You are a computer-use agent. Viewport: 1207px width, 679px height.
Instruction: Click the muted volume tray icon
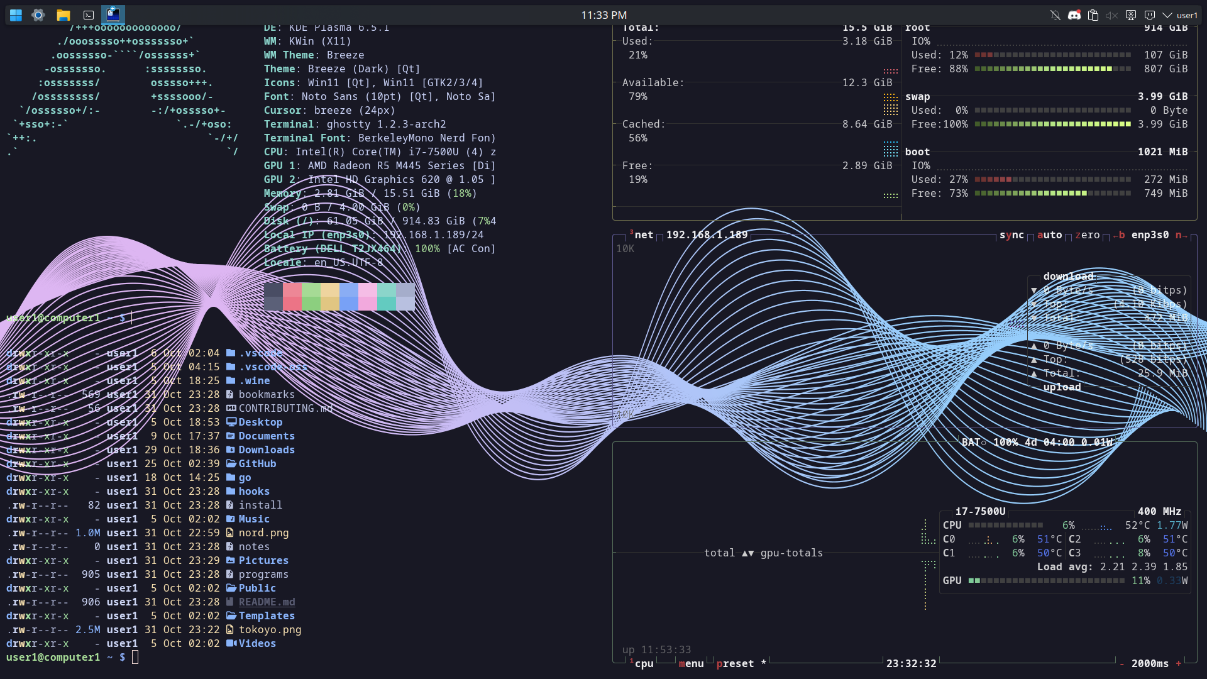pyautogui.click(x=1111, y=15)
